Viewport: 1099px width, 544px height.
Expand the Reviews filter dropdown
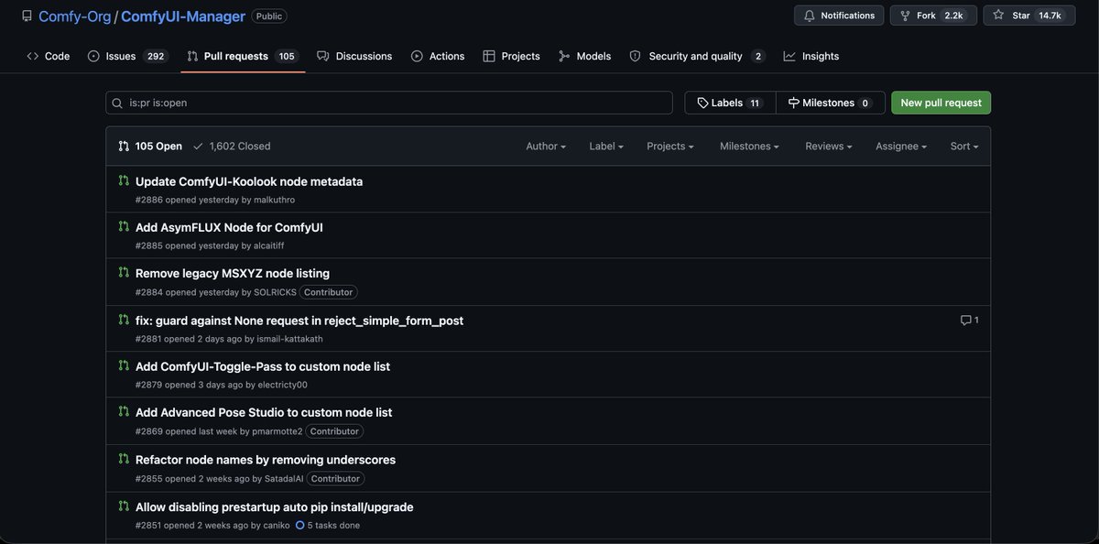(829, 146)
